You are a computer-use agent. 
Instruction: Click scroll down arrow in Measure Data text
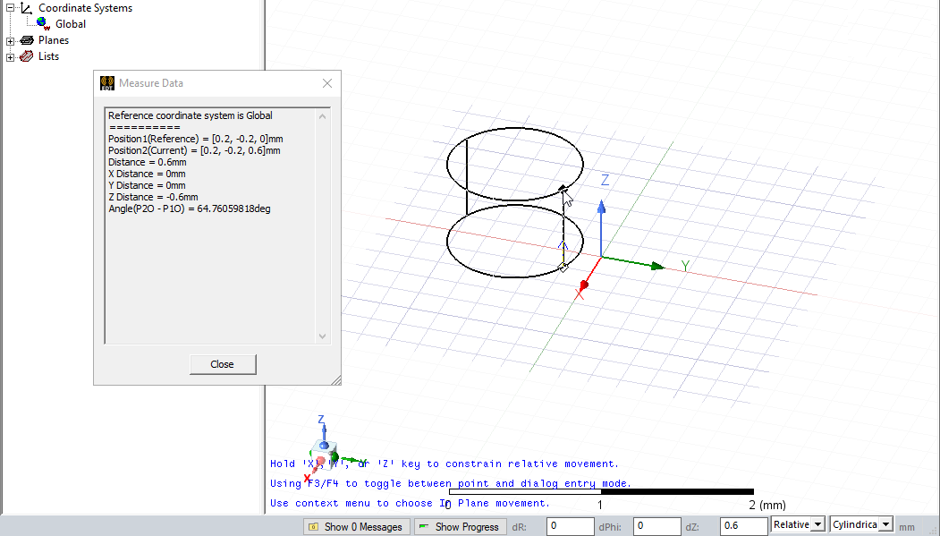click(x=323, y=336)
